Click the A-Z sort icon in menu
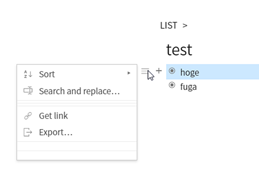The image size is (259, 188). [x=28, y=74]
